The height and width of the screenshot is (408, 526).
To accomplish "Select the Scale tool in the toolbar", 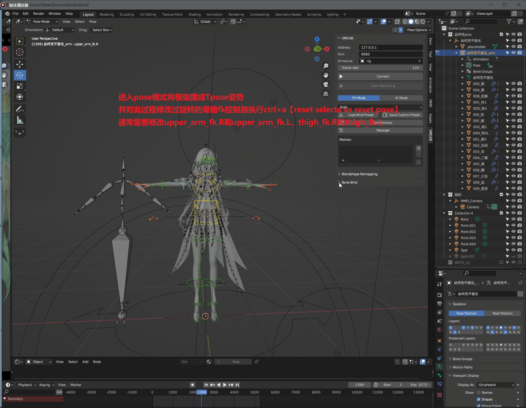I will [20, 86].
